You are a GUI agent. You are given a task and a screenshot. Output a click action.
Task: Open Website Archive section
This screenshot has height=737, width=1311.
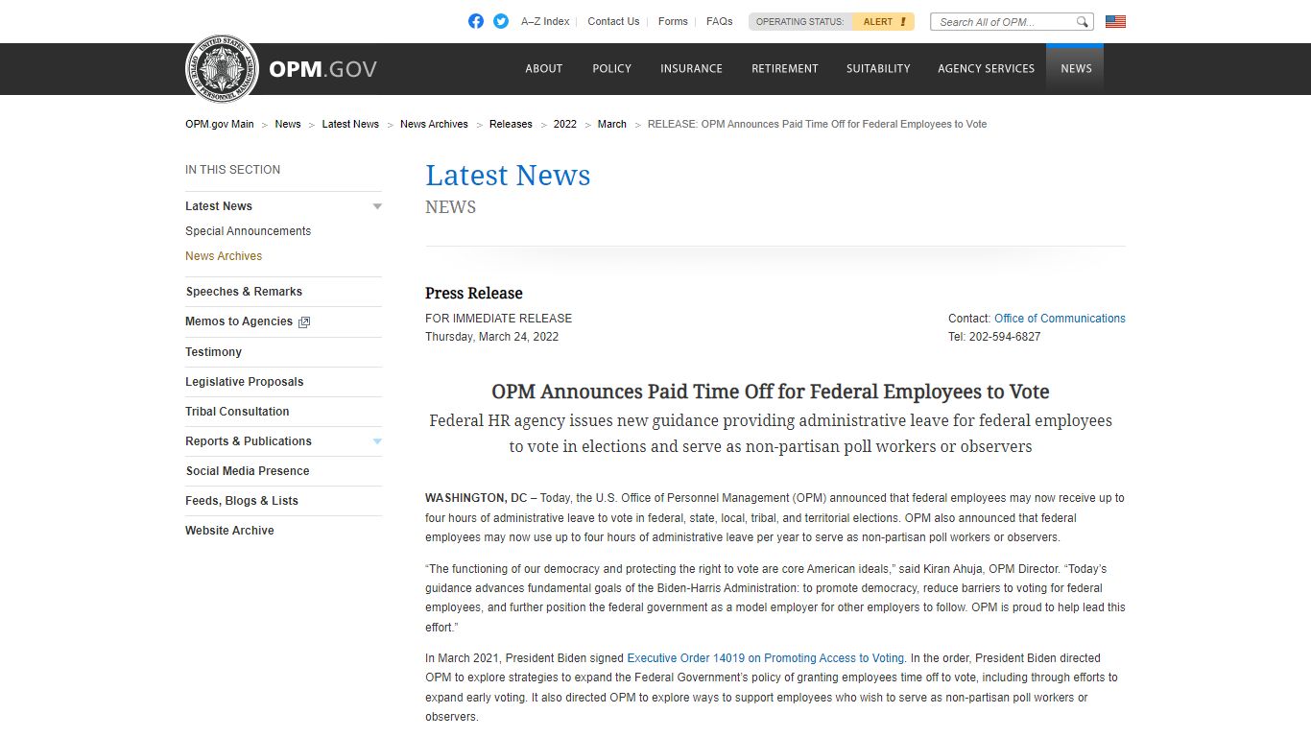click(x=229, y=531)
